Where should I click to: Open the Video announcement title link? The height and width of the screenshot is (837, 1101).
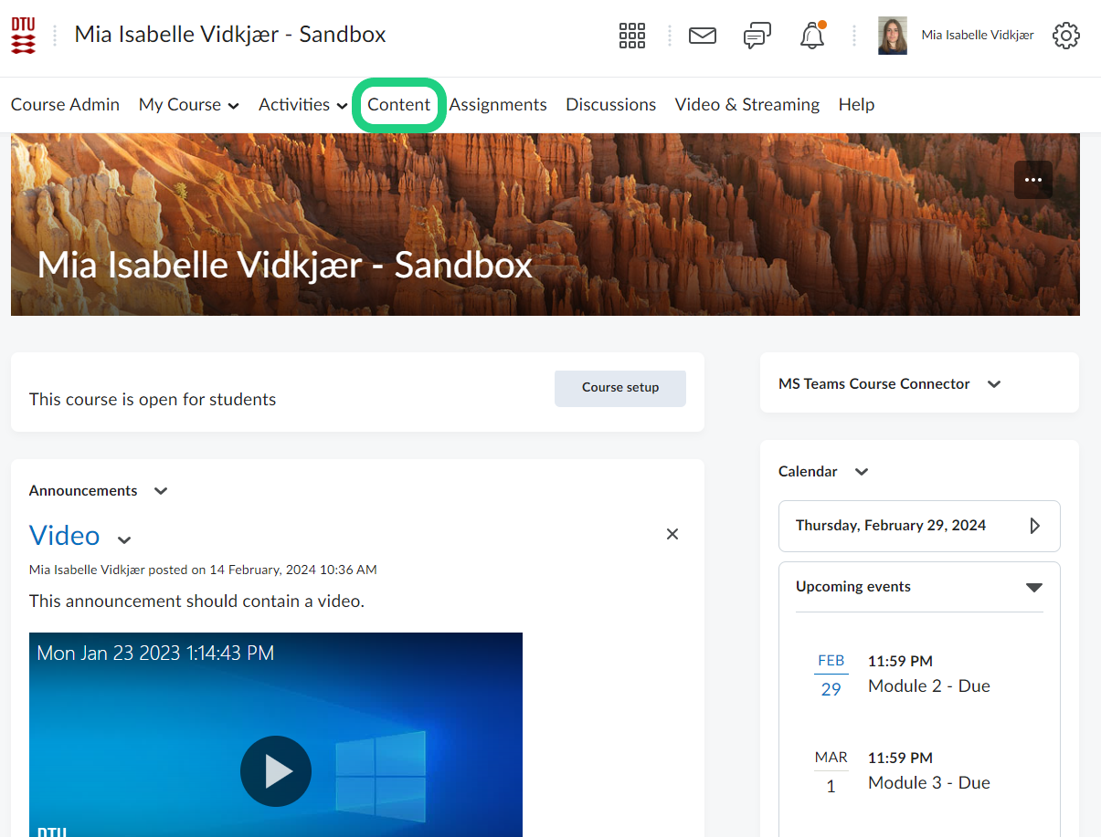[64, 535]
